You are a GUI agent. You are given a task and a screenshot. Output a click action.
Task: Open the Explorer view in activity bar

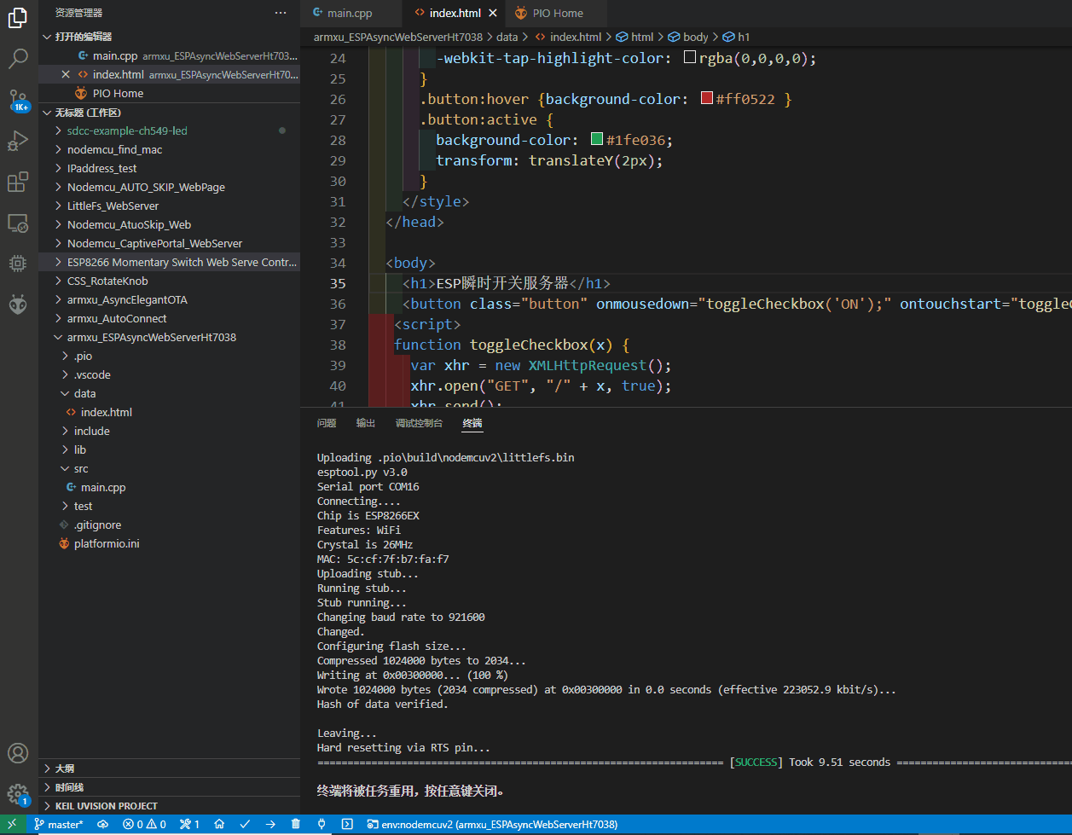18,18
